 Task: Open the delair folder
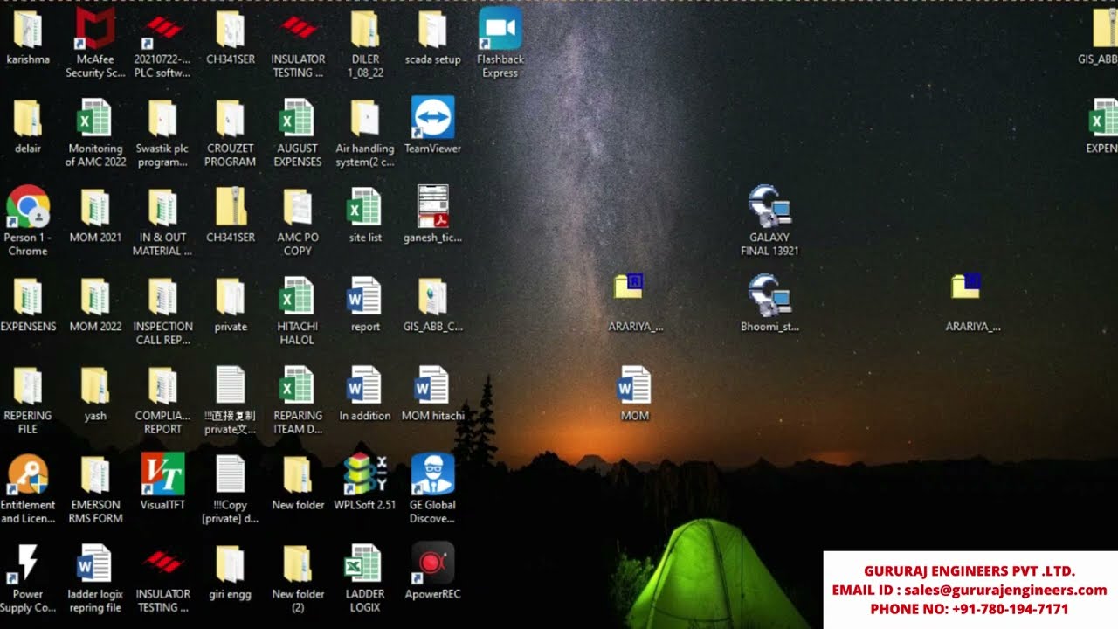pos(28,126)
